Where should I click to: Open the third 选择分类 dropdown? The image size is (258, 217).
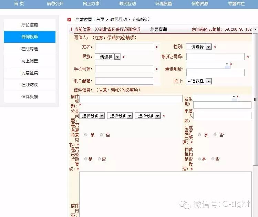point(148,116)
